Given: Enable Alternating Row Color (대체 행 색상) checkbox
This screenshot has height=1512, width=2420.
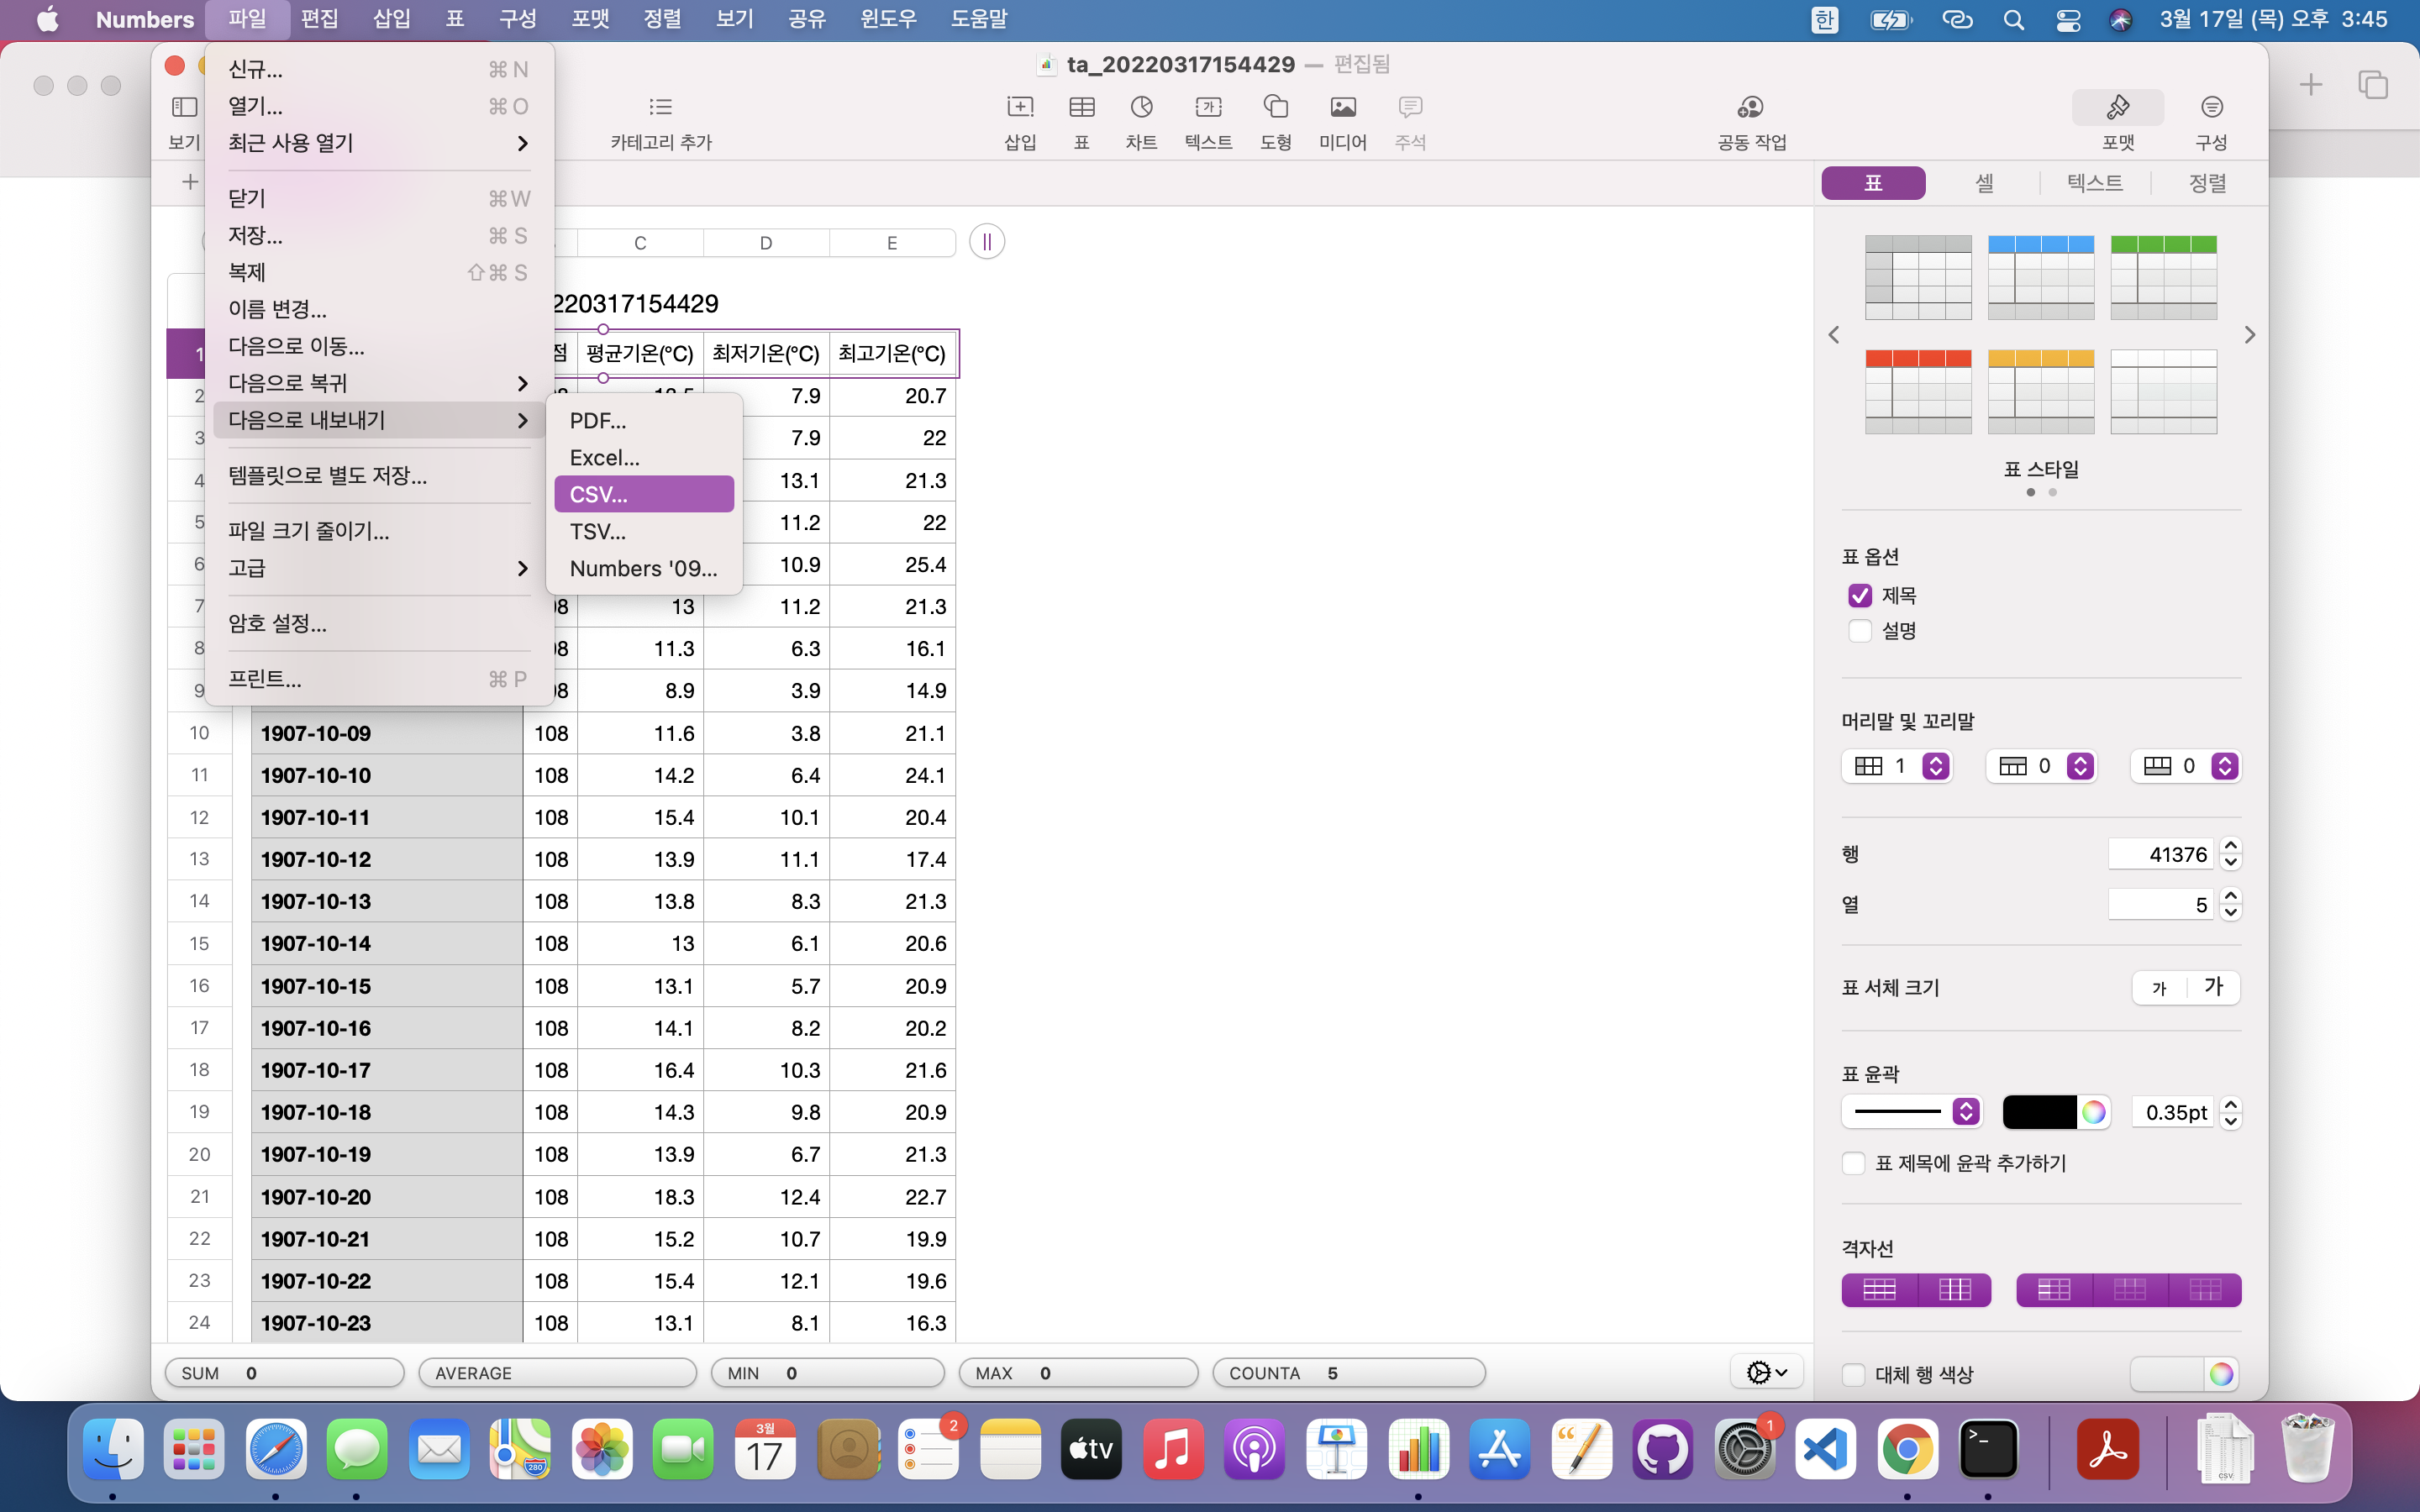Looking at the screenshot, I should pos(1853,1374).
